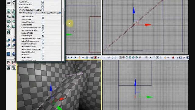Screen dimensions: 195x110
Task: Enable the AbsoluteTranslation checkbox
Action: point(43,22)
